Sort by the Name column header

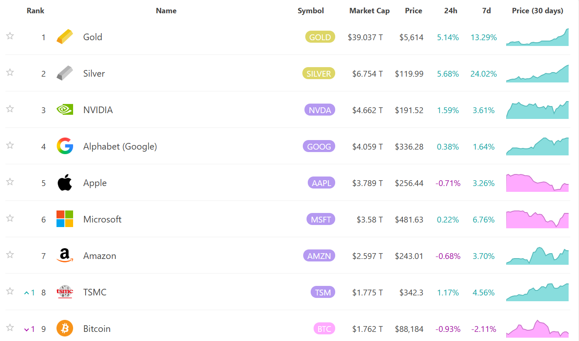click(166, 11)
